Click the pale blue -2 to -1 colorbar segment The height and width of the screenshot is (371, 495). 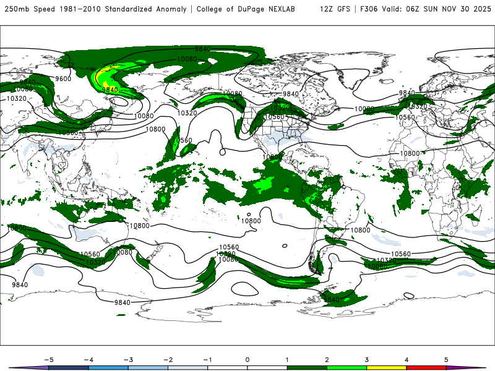click(188, 368)
